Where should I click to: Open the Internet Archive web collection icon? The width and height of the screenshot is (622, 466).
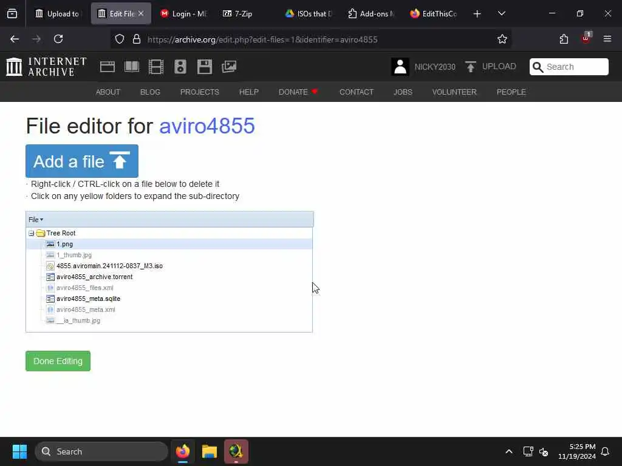point(107,67)
